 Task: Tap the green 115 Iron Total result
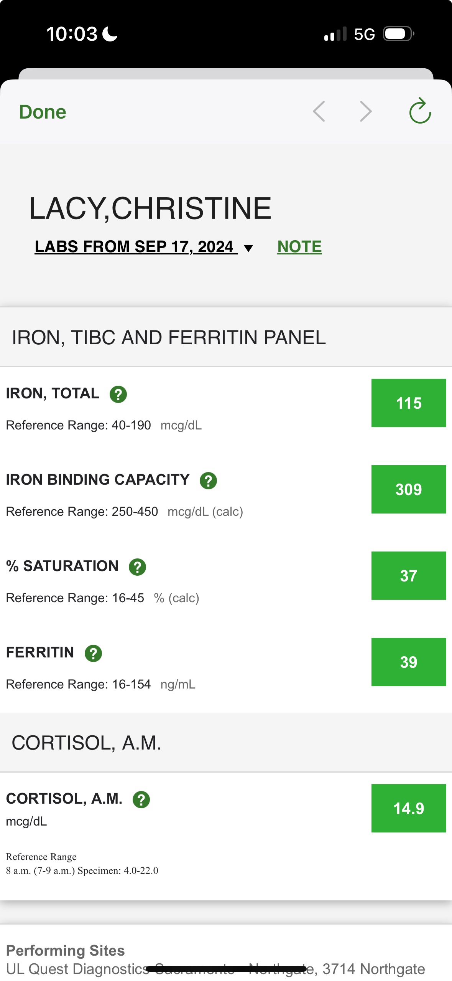pos(409,403)
